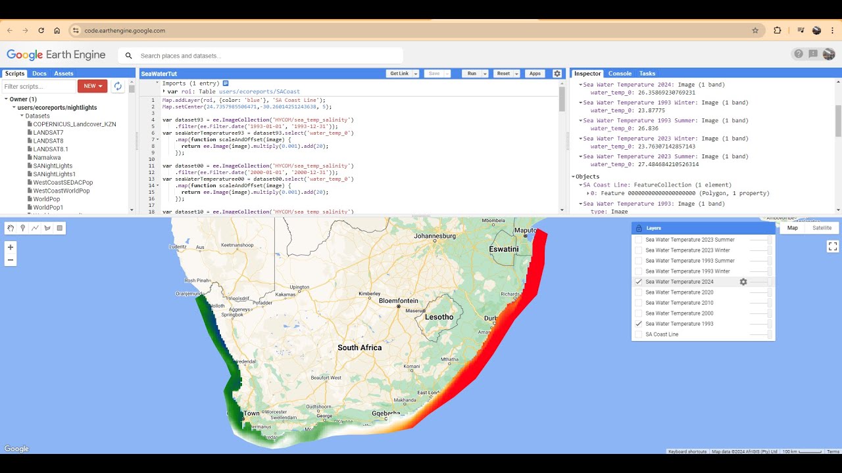The height and width of the screenshot is (473, 842).
Task: Select the add marker drawing tool
Action: 22,229
